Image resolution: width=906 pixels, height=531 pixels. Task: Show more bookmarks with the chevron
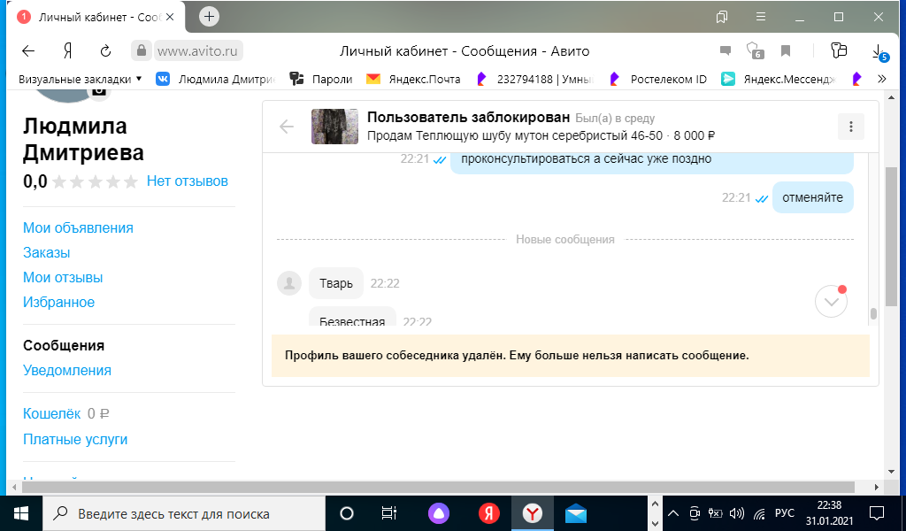pyautogui.click(x=881, y=79)
